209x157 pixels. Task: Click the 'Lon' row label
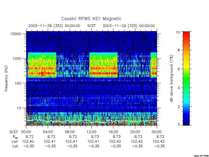15,141
